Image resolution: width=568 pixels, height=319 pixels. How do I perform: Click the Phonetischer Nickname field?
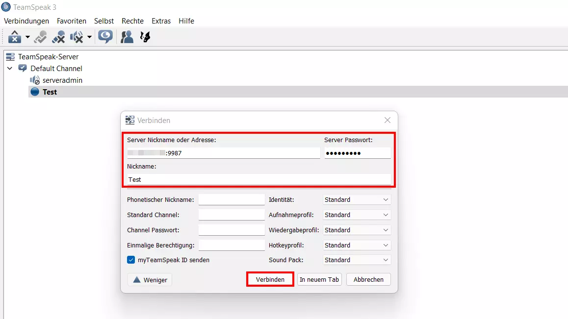coord(232,199)
